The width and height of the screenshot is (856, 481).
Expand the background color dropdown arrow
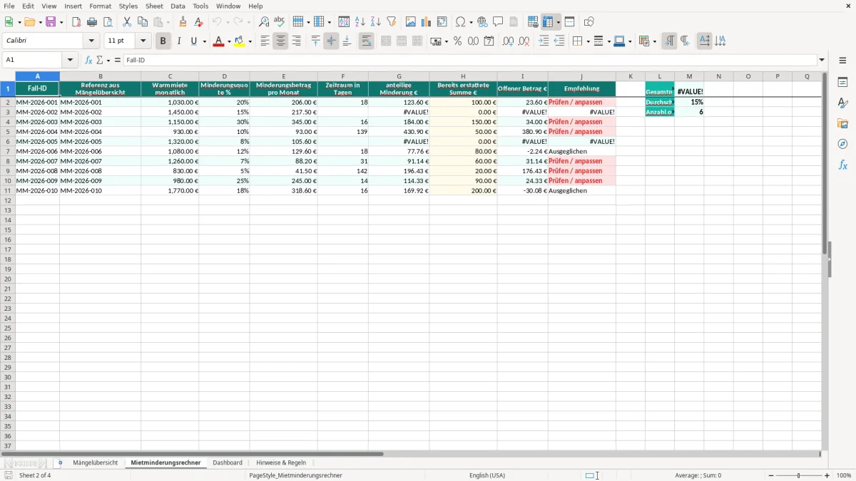pos(250,41)
